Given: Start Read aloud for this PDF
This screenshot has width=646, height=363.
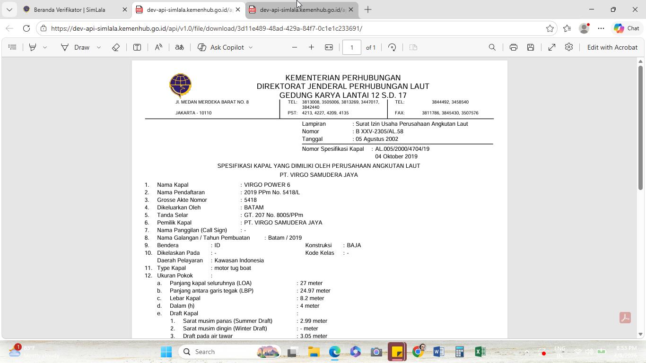Looking at the screenshot, I should point(158,47).
